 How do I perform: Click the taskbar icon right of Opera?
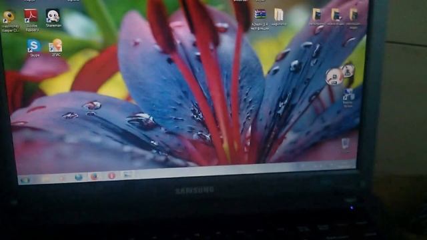[127, 175]
